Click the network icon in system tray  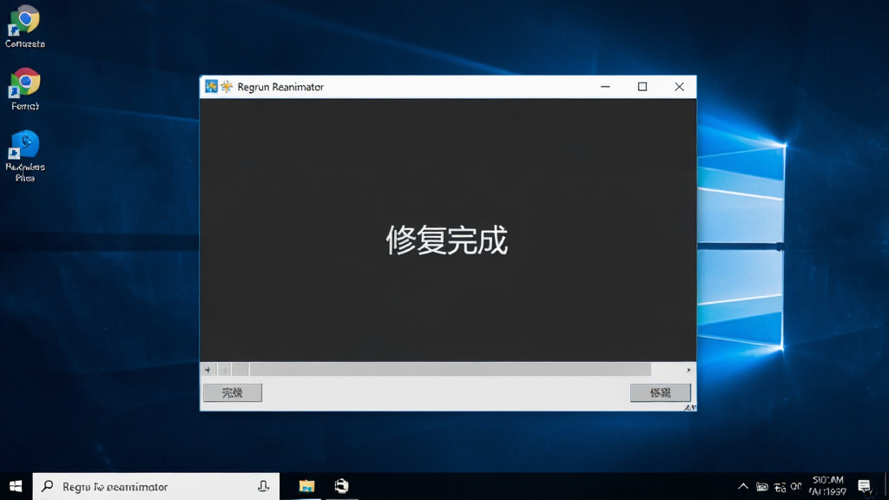coord(780,487)
